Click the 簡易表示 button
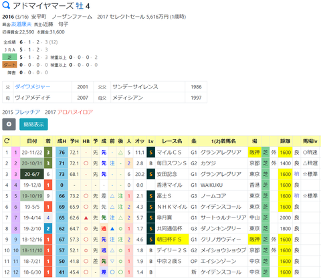321x279 pixels. point(33,124)
